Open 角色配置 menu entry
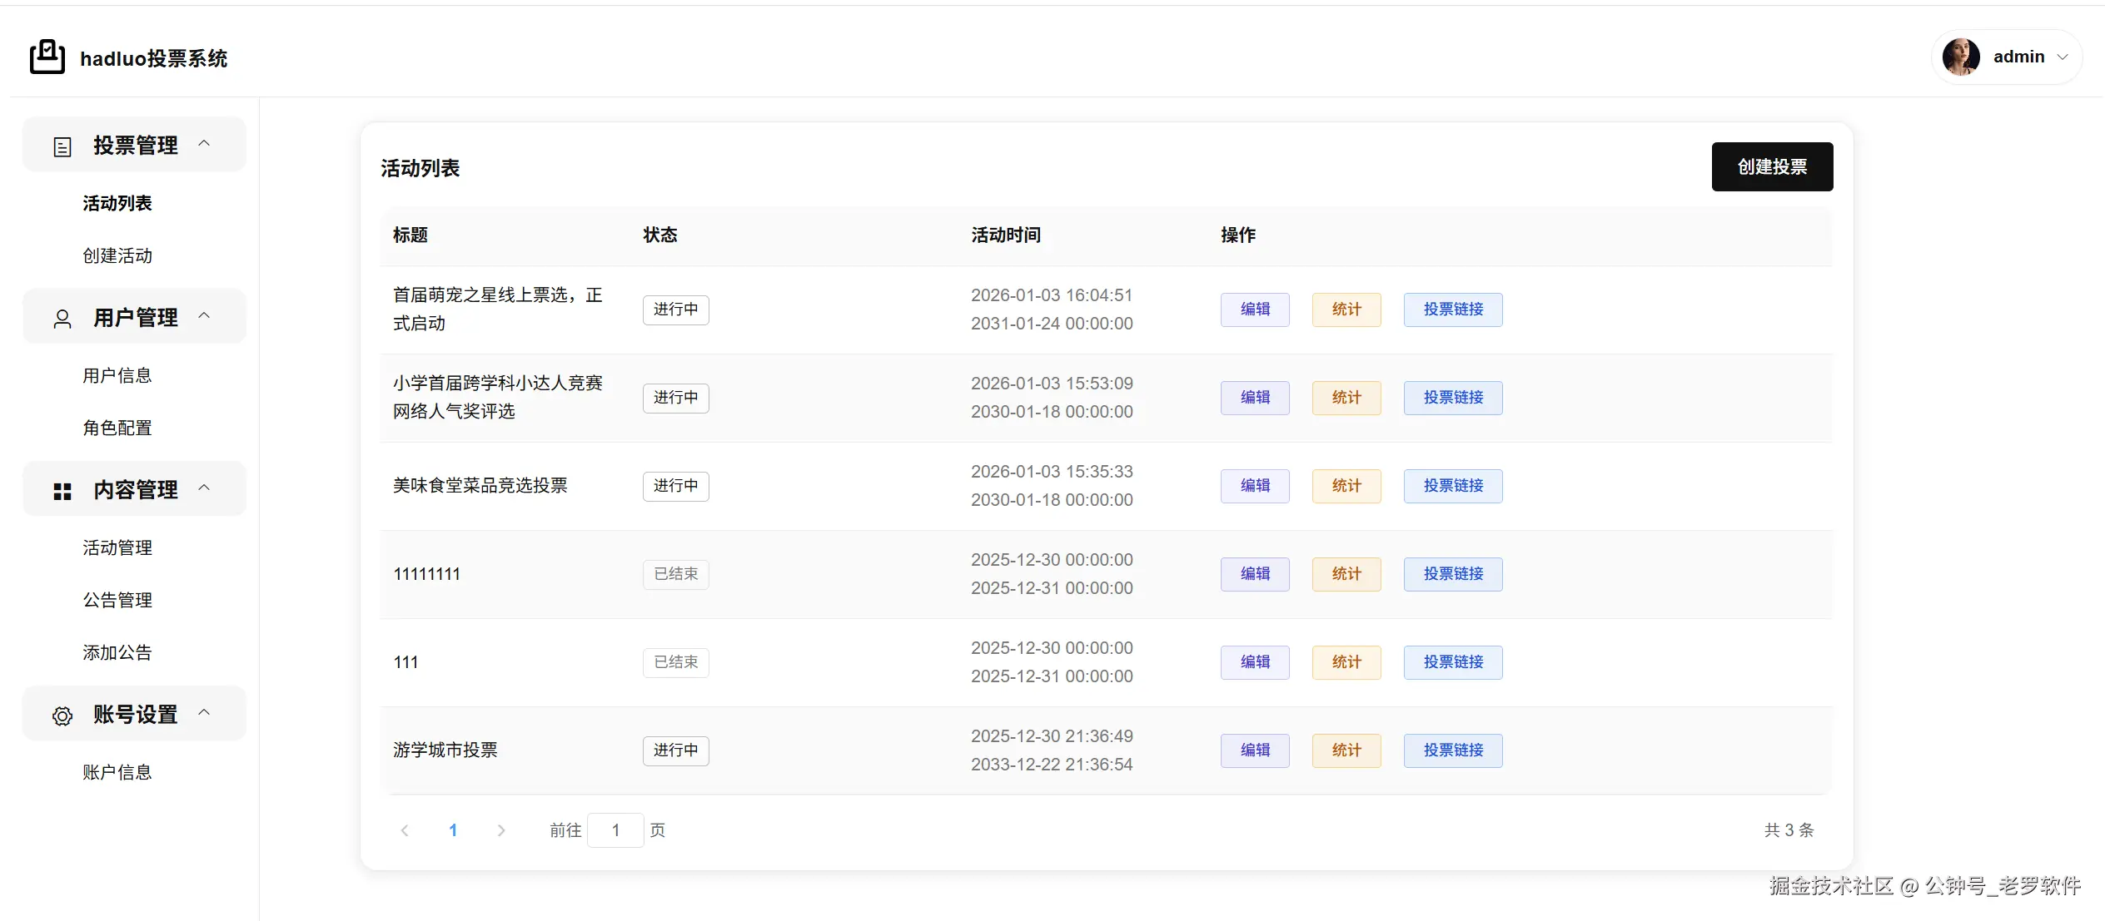 (x=117, y=428)
